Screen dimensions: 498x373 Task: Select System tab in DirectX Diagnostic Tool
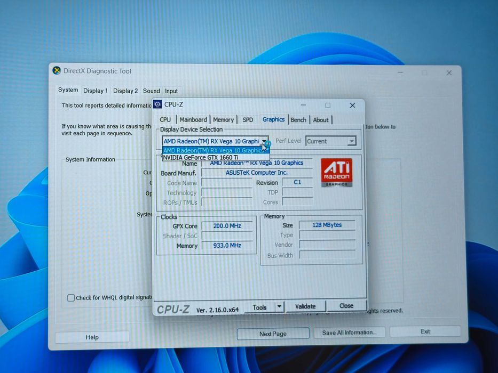click(68, 90)
